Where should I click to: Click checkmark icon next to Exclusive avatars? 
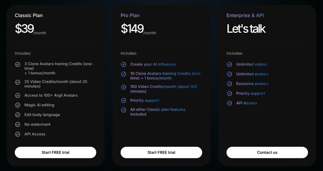click(x=229, y=84)
